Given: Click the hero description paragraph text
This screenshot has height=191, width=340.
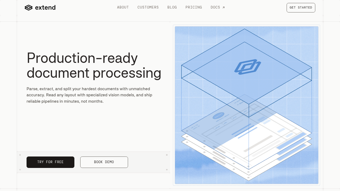Looking at the screenshot, I should coord(89,95).
